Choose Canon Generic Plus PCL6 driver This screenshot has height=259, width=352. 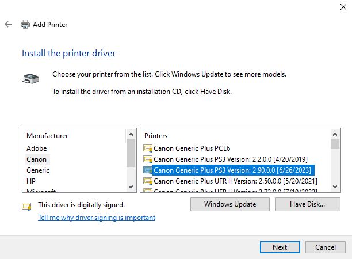coord(192,148)
